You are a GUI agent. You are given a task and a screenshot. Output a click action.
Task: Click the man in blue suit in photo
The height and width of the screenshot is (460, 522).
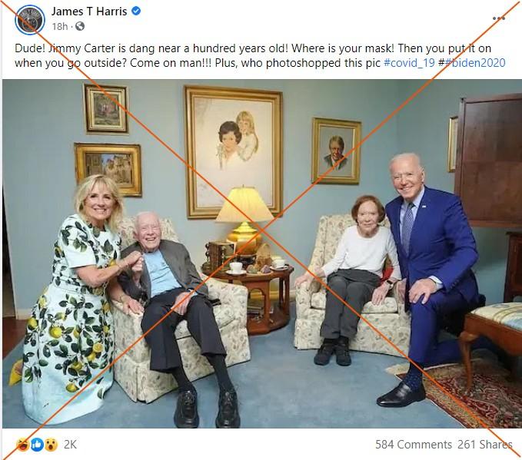coord(430,280)
